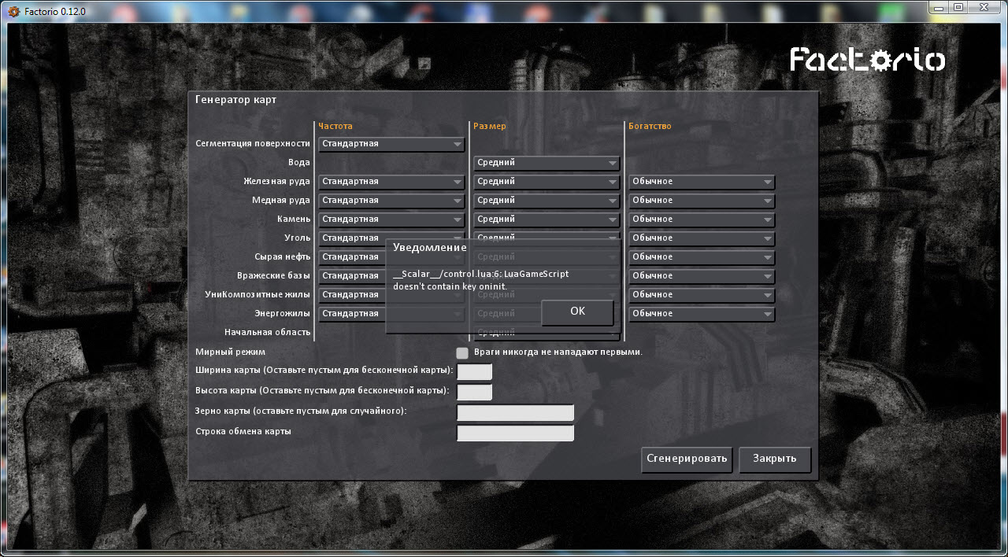Click the Factorio gear icon in title bar
The width and height of the screenshot is (1008, 557).
point(13,12)
